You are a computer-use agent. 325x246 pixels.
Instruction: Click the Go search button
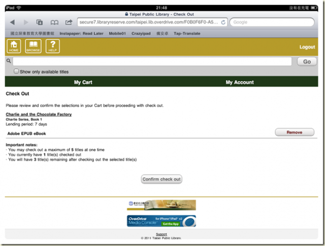click(x=307, y=62)
